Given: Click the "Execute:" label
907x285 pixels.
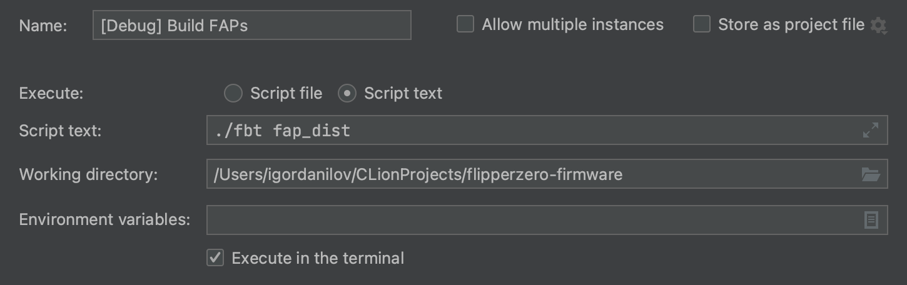Looking at the screenshot, I should 51,93.
